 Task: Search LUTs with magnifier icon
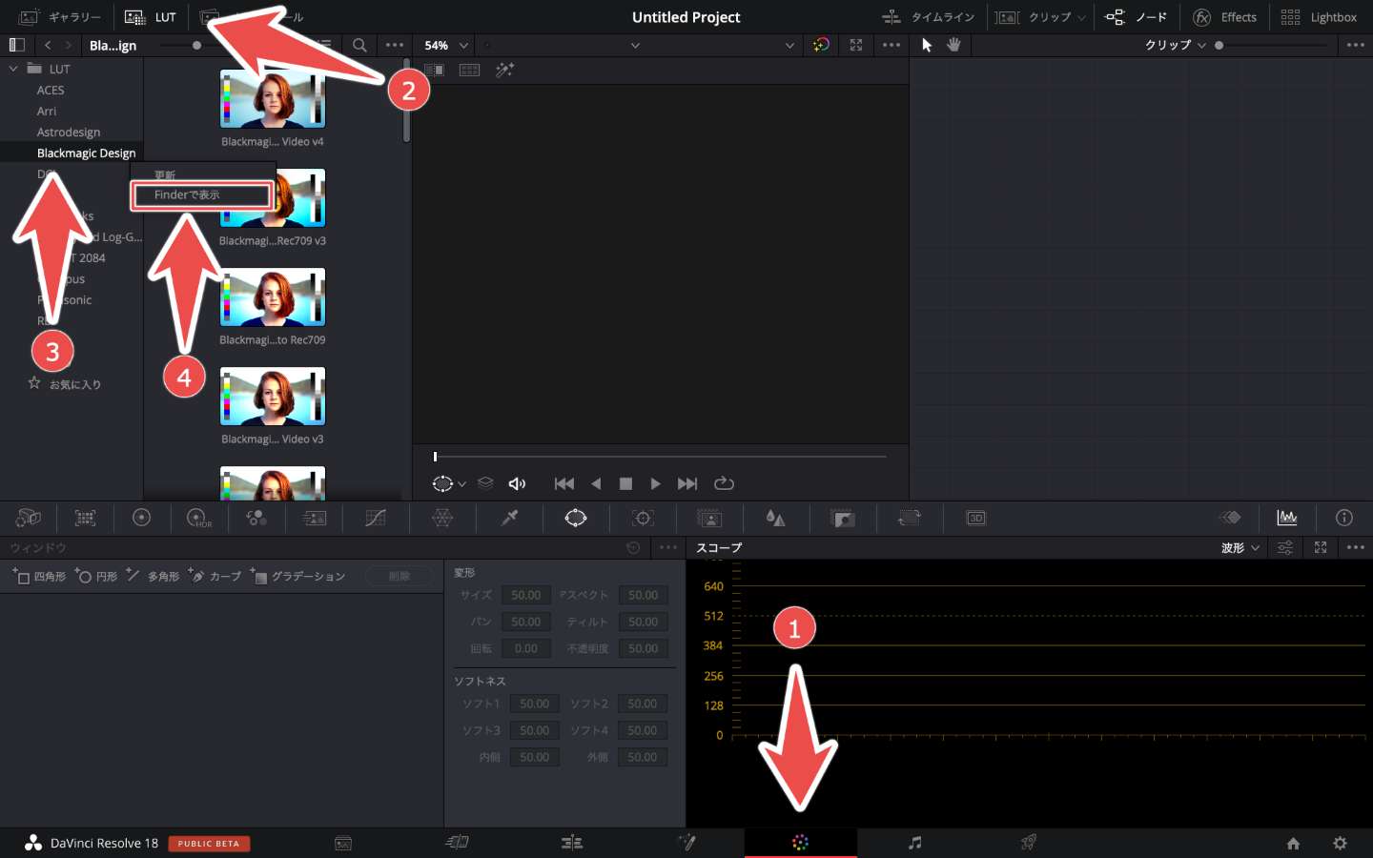point(359,45)
